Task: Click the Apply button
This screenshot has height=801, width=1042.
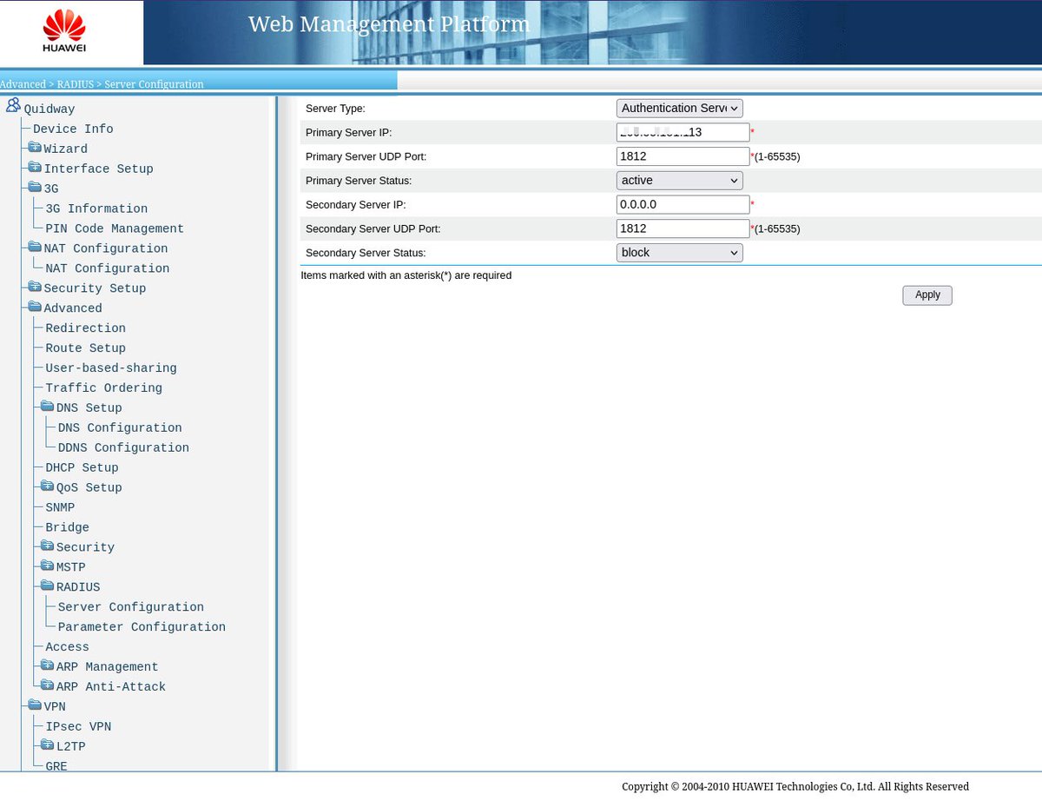Action: 927,295
